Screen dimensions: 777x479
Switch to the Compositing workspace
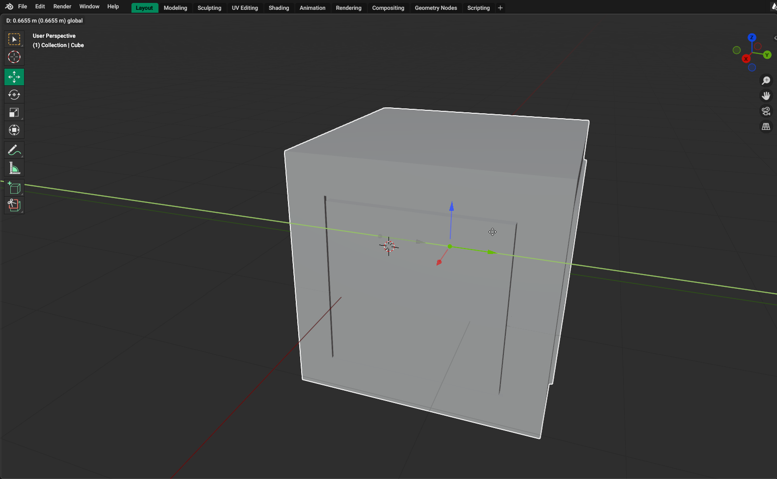coord(388,8)
